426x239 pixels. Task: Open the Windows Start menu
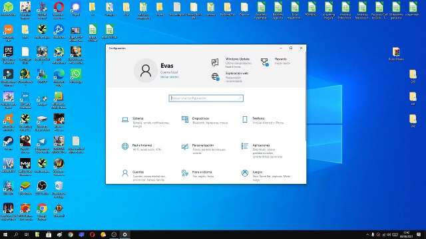[5, 234]
